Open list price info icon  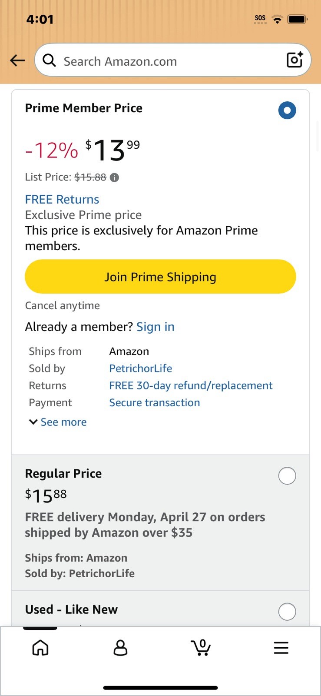(114, 177)
